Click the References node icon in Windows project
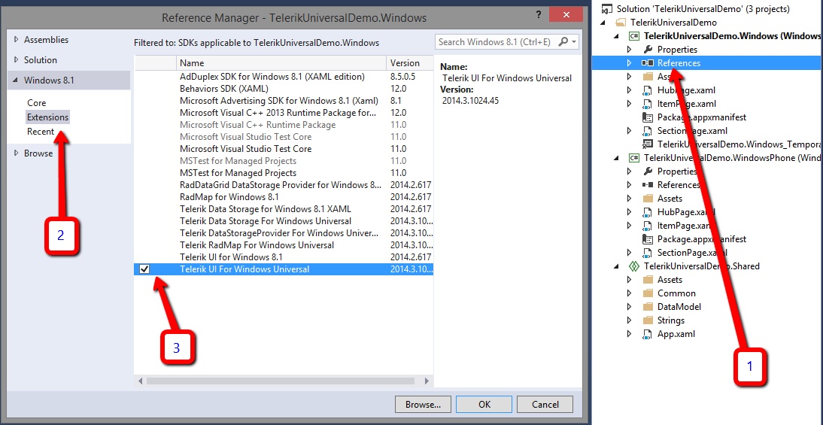 [x=648, y=63]
